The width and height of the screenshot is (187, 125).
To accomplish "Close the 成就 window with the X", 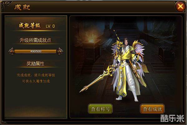I will (x=180, y=7).
